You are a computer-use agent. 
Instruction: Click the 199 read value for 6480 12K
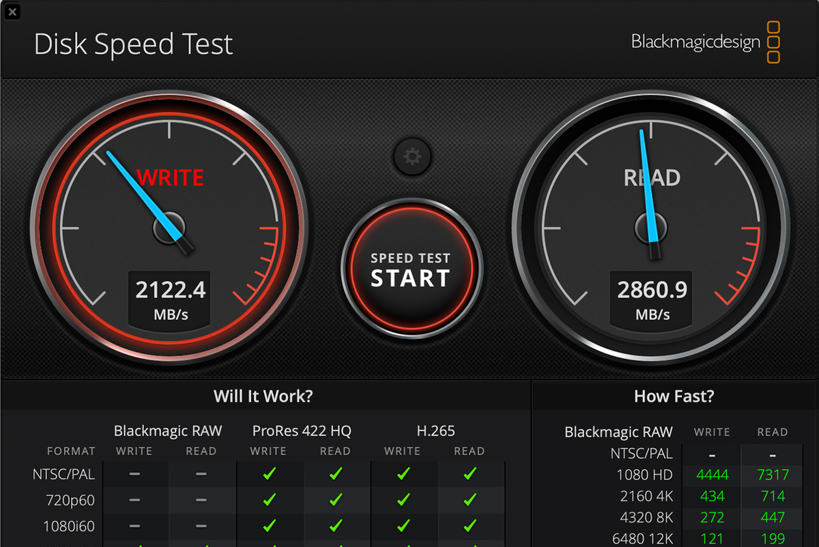coord(773,539)
